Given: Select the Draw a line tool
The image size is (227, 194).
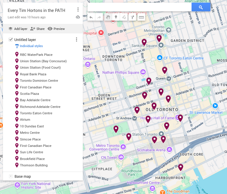Looking at the screenshot, I should 124,17.
